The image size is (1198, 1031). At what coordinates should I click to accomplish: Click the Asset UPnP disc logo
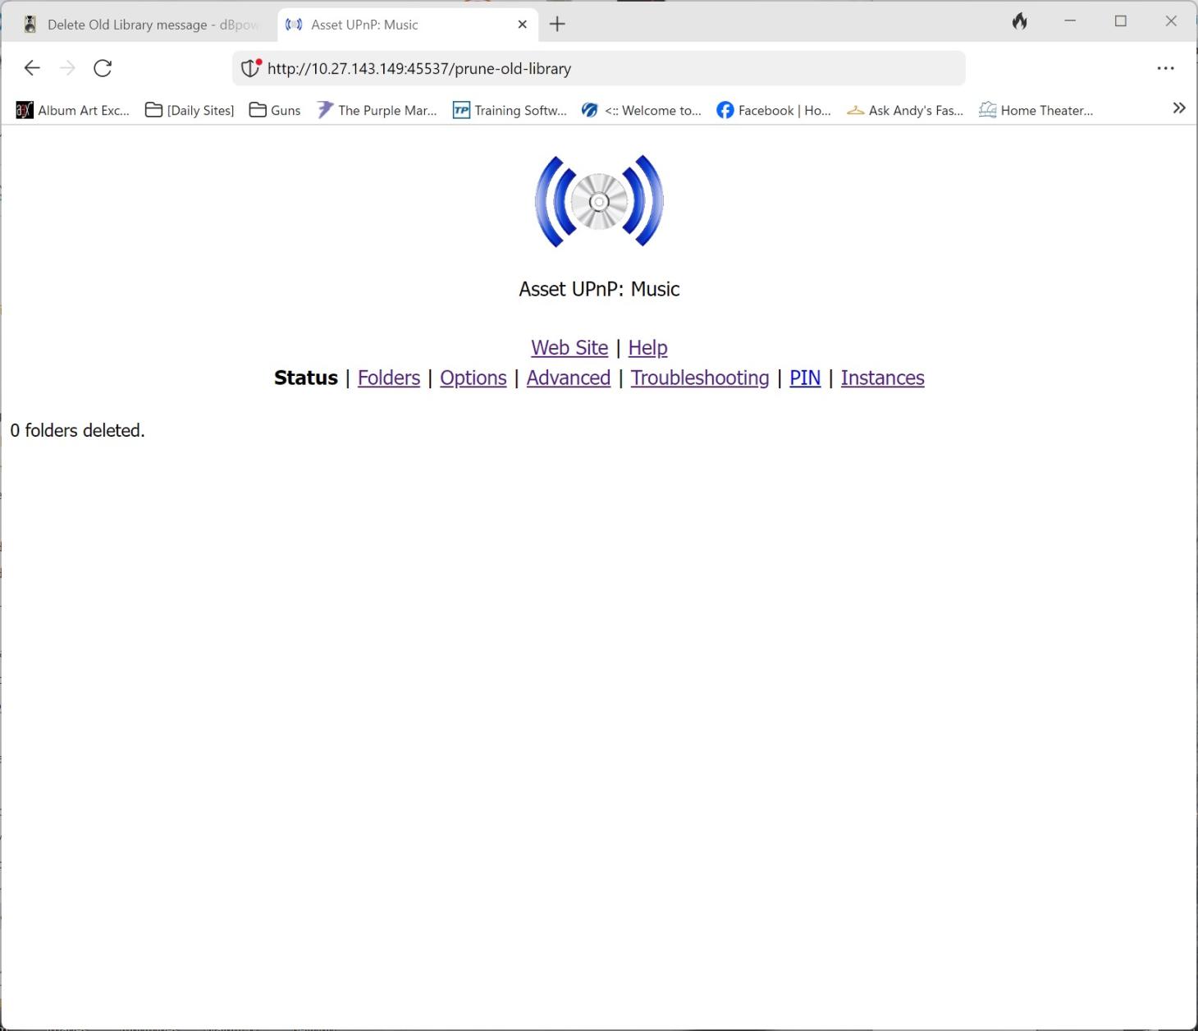[x=599, y=201]
